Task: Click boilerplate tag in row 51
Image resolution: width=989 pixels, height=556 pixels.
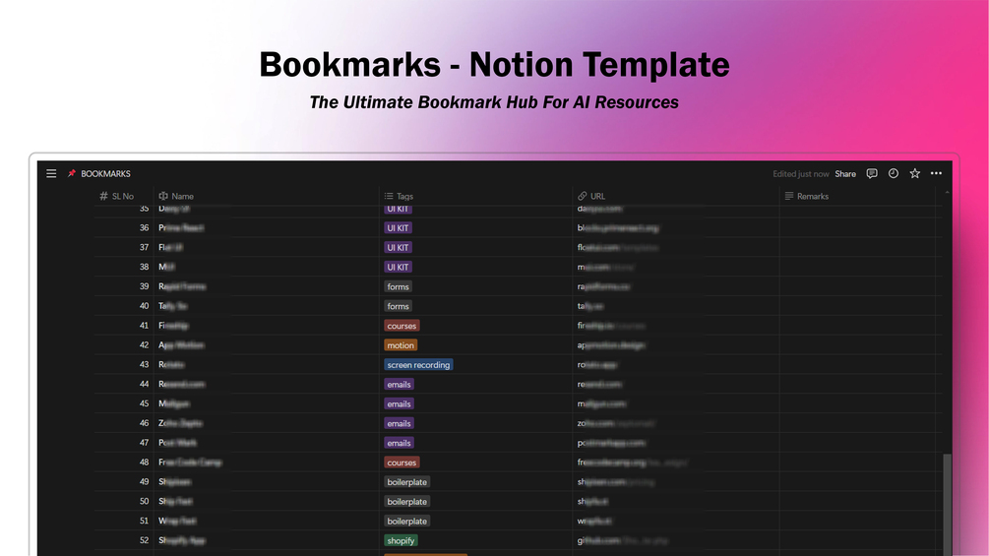Action: tap(406, 521)
